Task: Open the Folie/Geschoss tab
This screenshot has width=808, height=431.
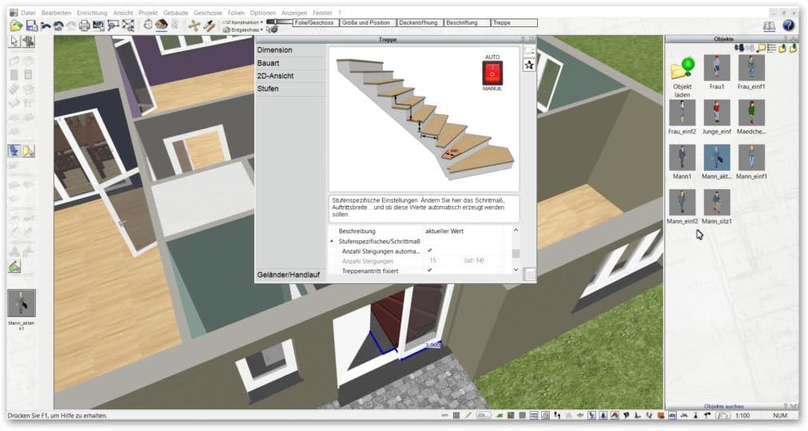Action: (316, 22)
